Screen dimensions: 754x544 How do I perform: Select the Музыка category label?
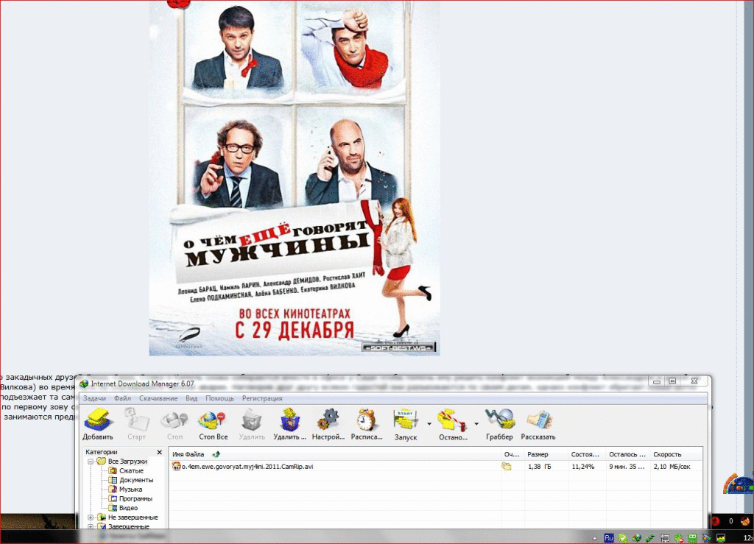pyautogui.click(x=130, y=490)
